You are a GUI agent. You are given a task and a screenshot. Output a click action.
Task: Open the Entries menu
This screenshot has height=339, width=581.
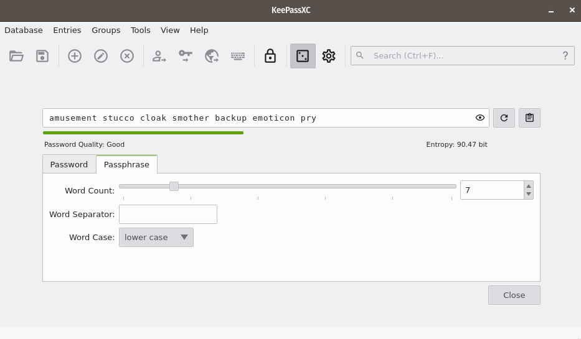(67, 30)
